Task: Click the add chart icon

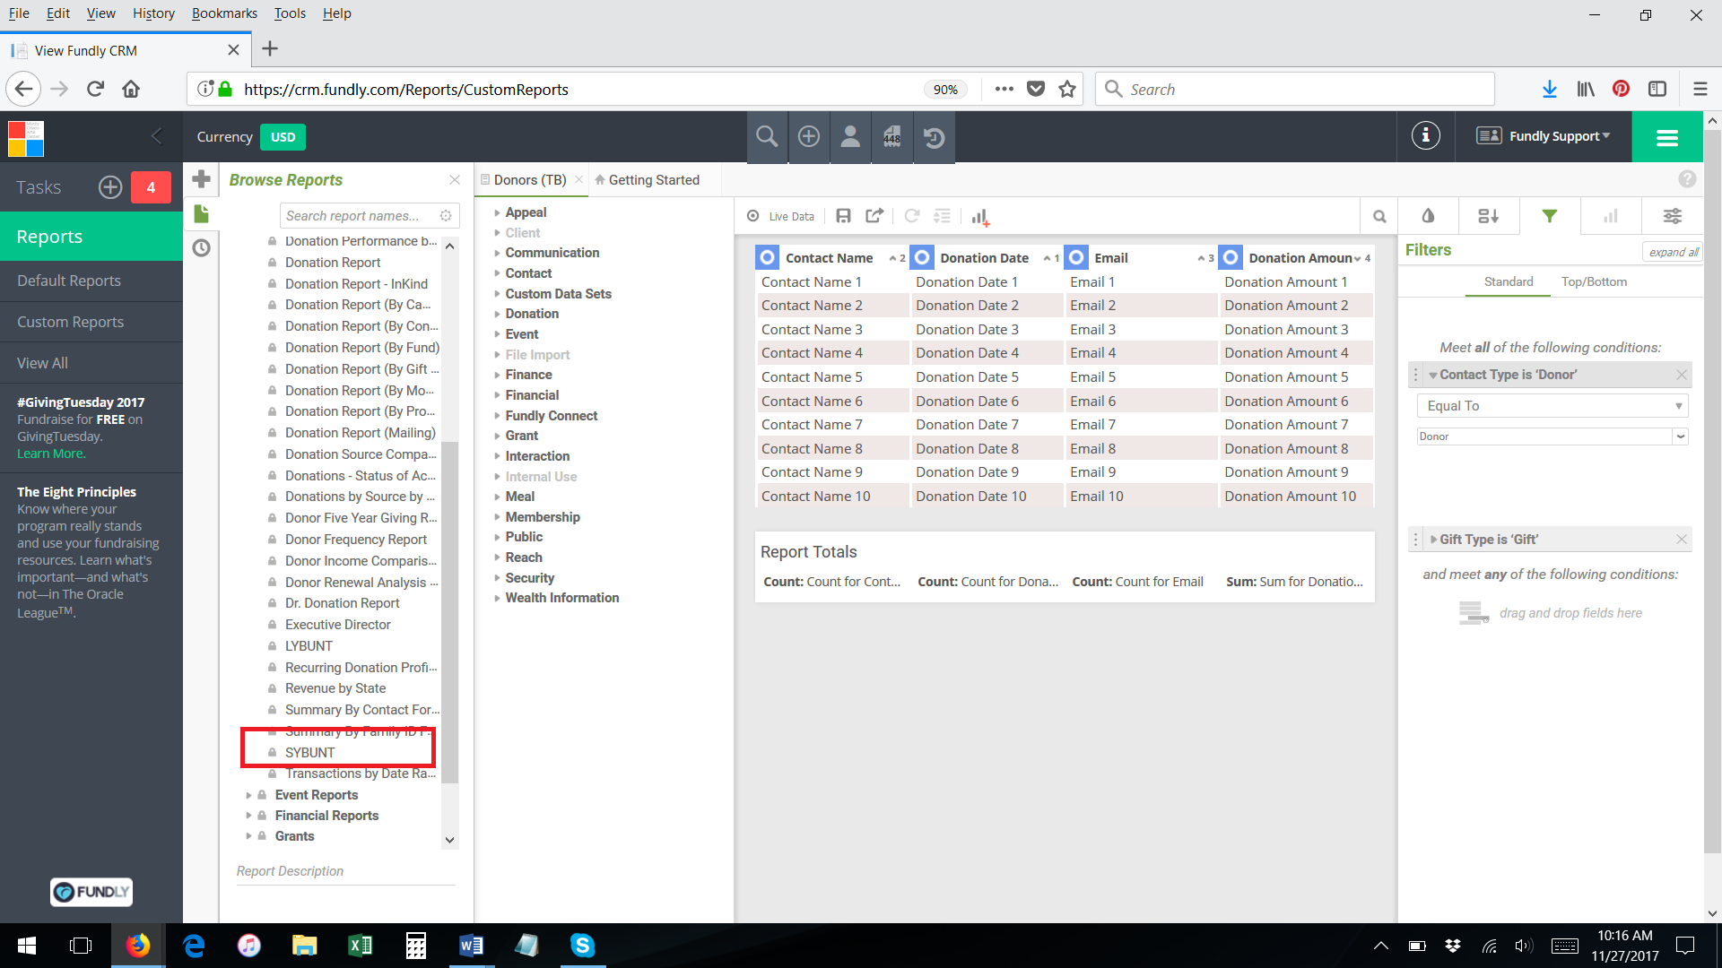Action: point(979,217)
